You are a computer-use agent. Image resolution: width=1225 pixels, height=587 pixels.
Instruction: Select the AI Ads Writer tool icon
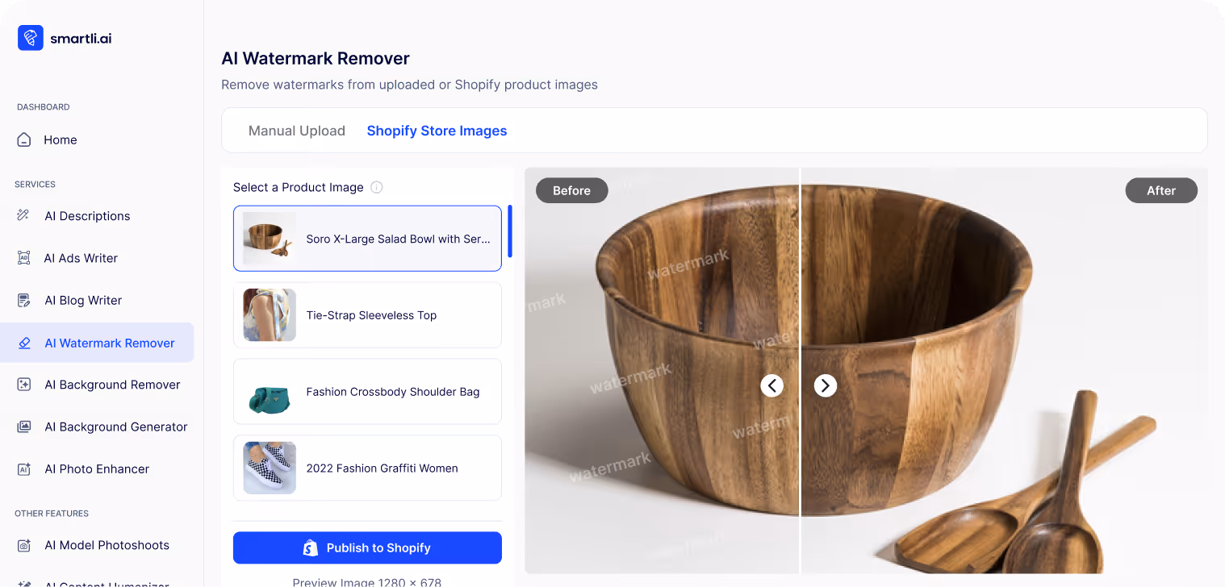(x=23, y=257)
